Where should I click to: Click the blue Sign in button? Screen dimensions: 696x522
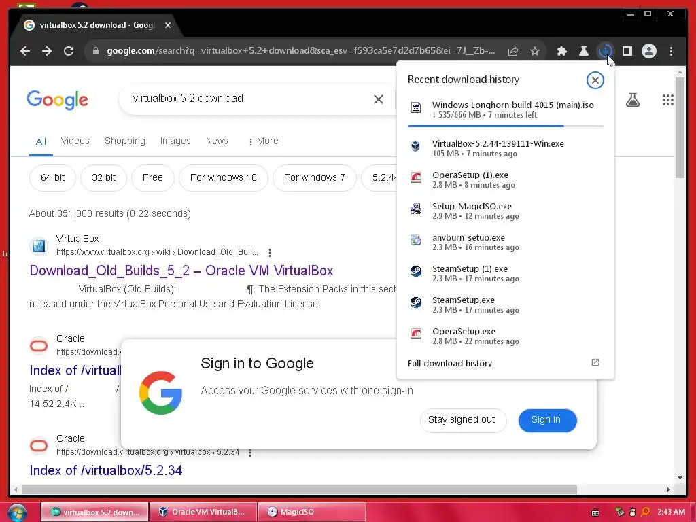tap(547, 420)
